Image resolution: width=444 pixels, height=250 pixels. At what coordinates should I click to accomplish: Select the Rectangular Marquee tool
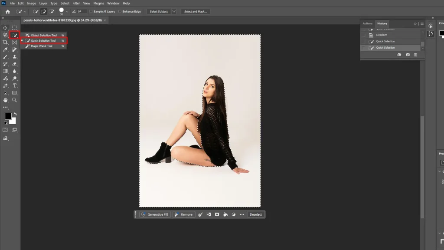[14, 28]
